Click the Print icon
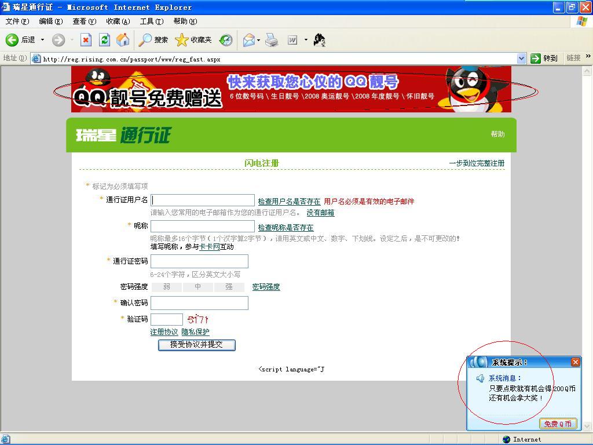593x445 pixels. coord(272,40)
